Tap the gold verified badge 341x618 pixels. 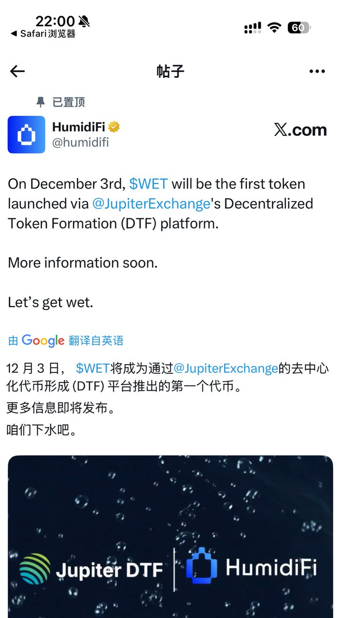tap(114, 127)
